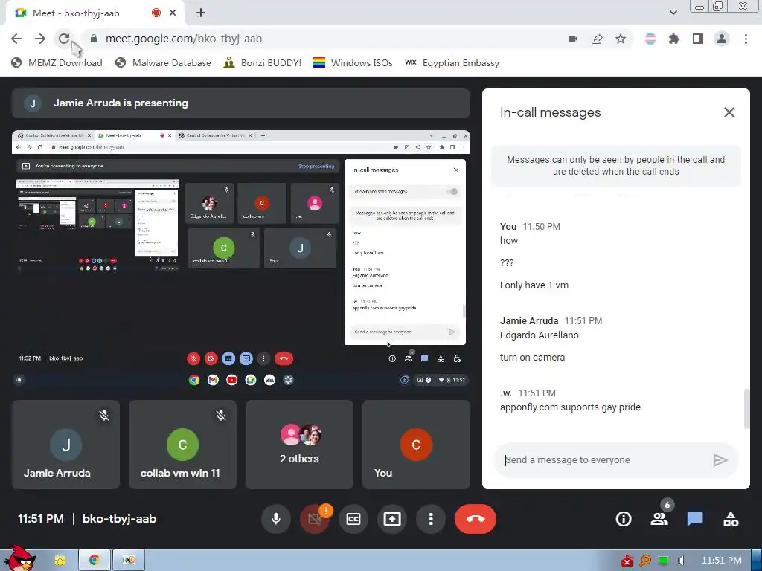Screen dimensions: 762x571
Task: Expand the tab search chevron
Action: (673, 13)
